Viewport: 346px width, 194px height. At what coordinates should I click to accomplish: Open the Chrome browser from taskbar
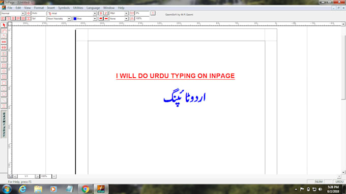click(85, 189)
